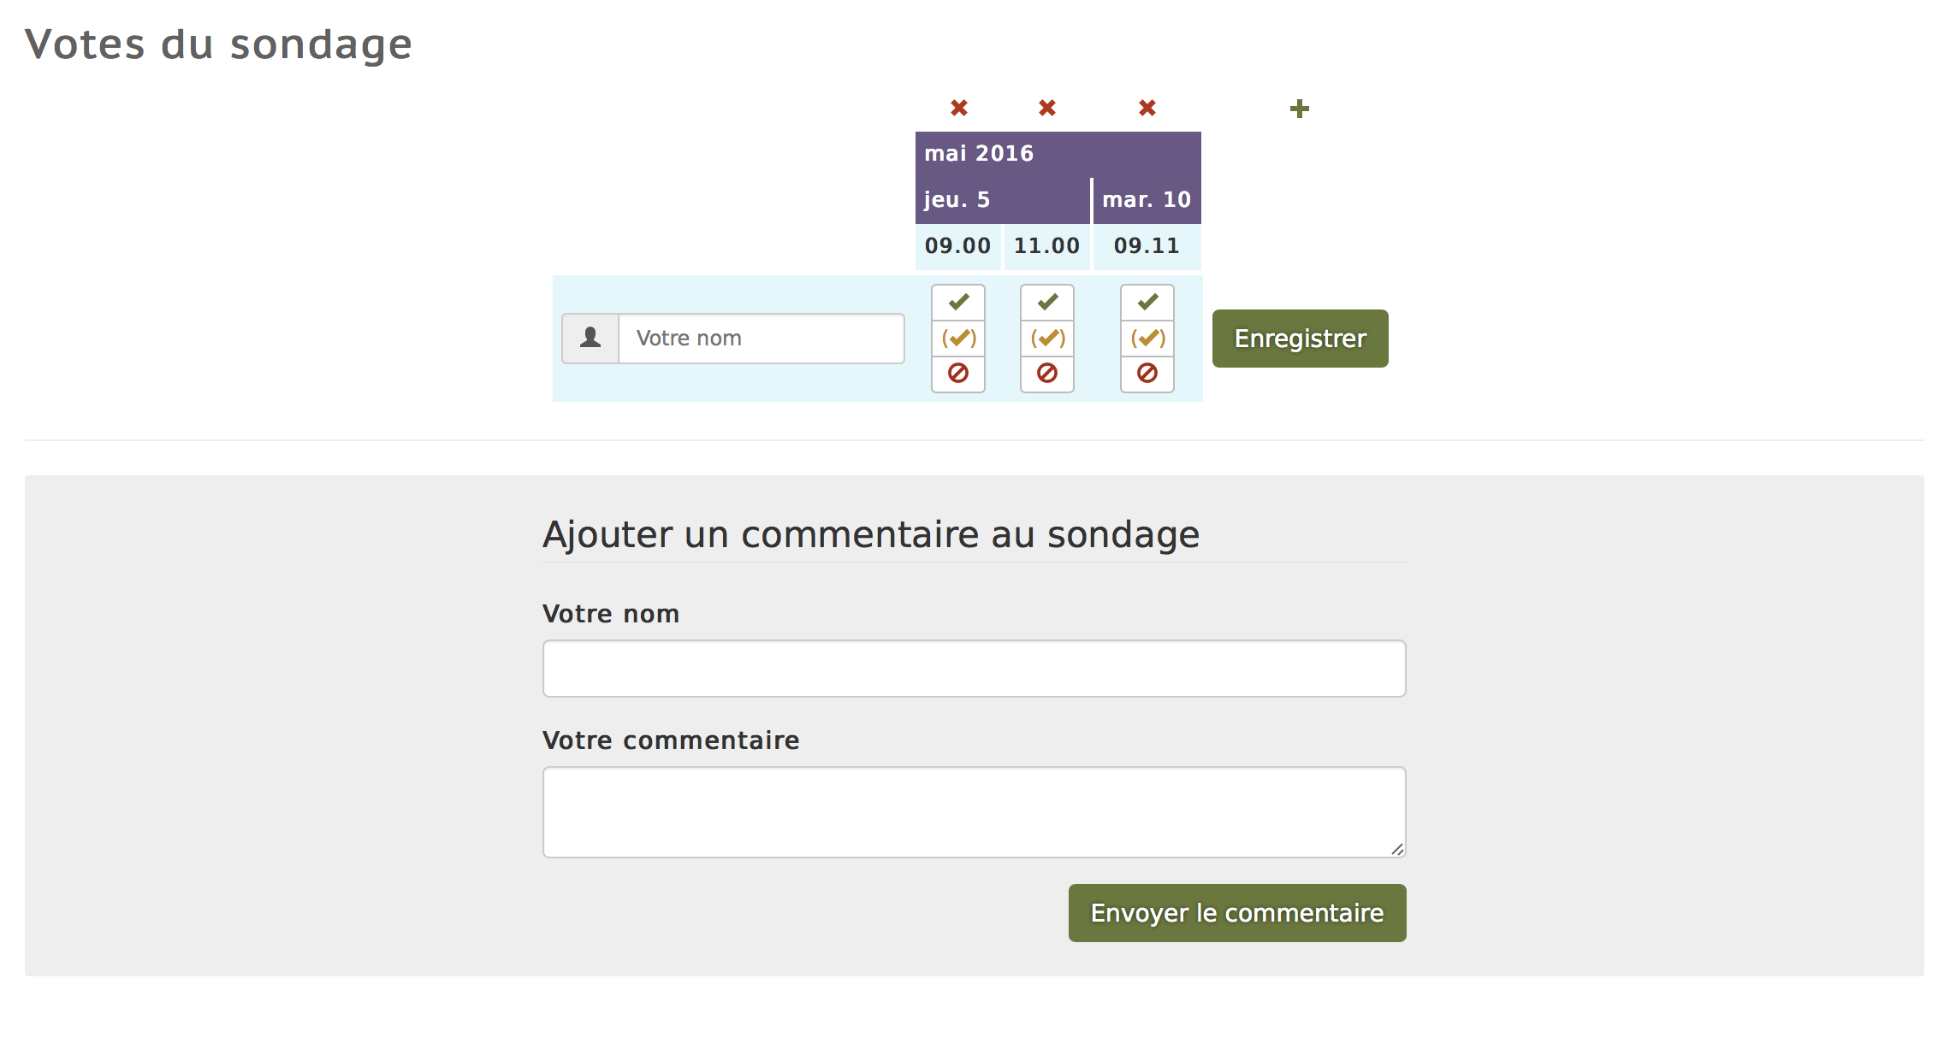The image size is (1944, 1043).
Task: Click Envoyer le commentaire button
Action: click(1237, 913)
